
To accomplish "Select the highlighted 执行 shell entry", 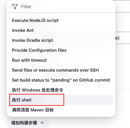I will (x=61, y=100).
